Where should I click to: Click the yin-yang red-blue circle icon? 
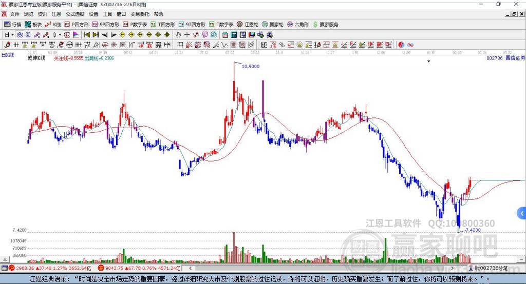401,45
